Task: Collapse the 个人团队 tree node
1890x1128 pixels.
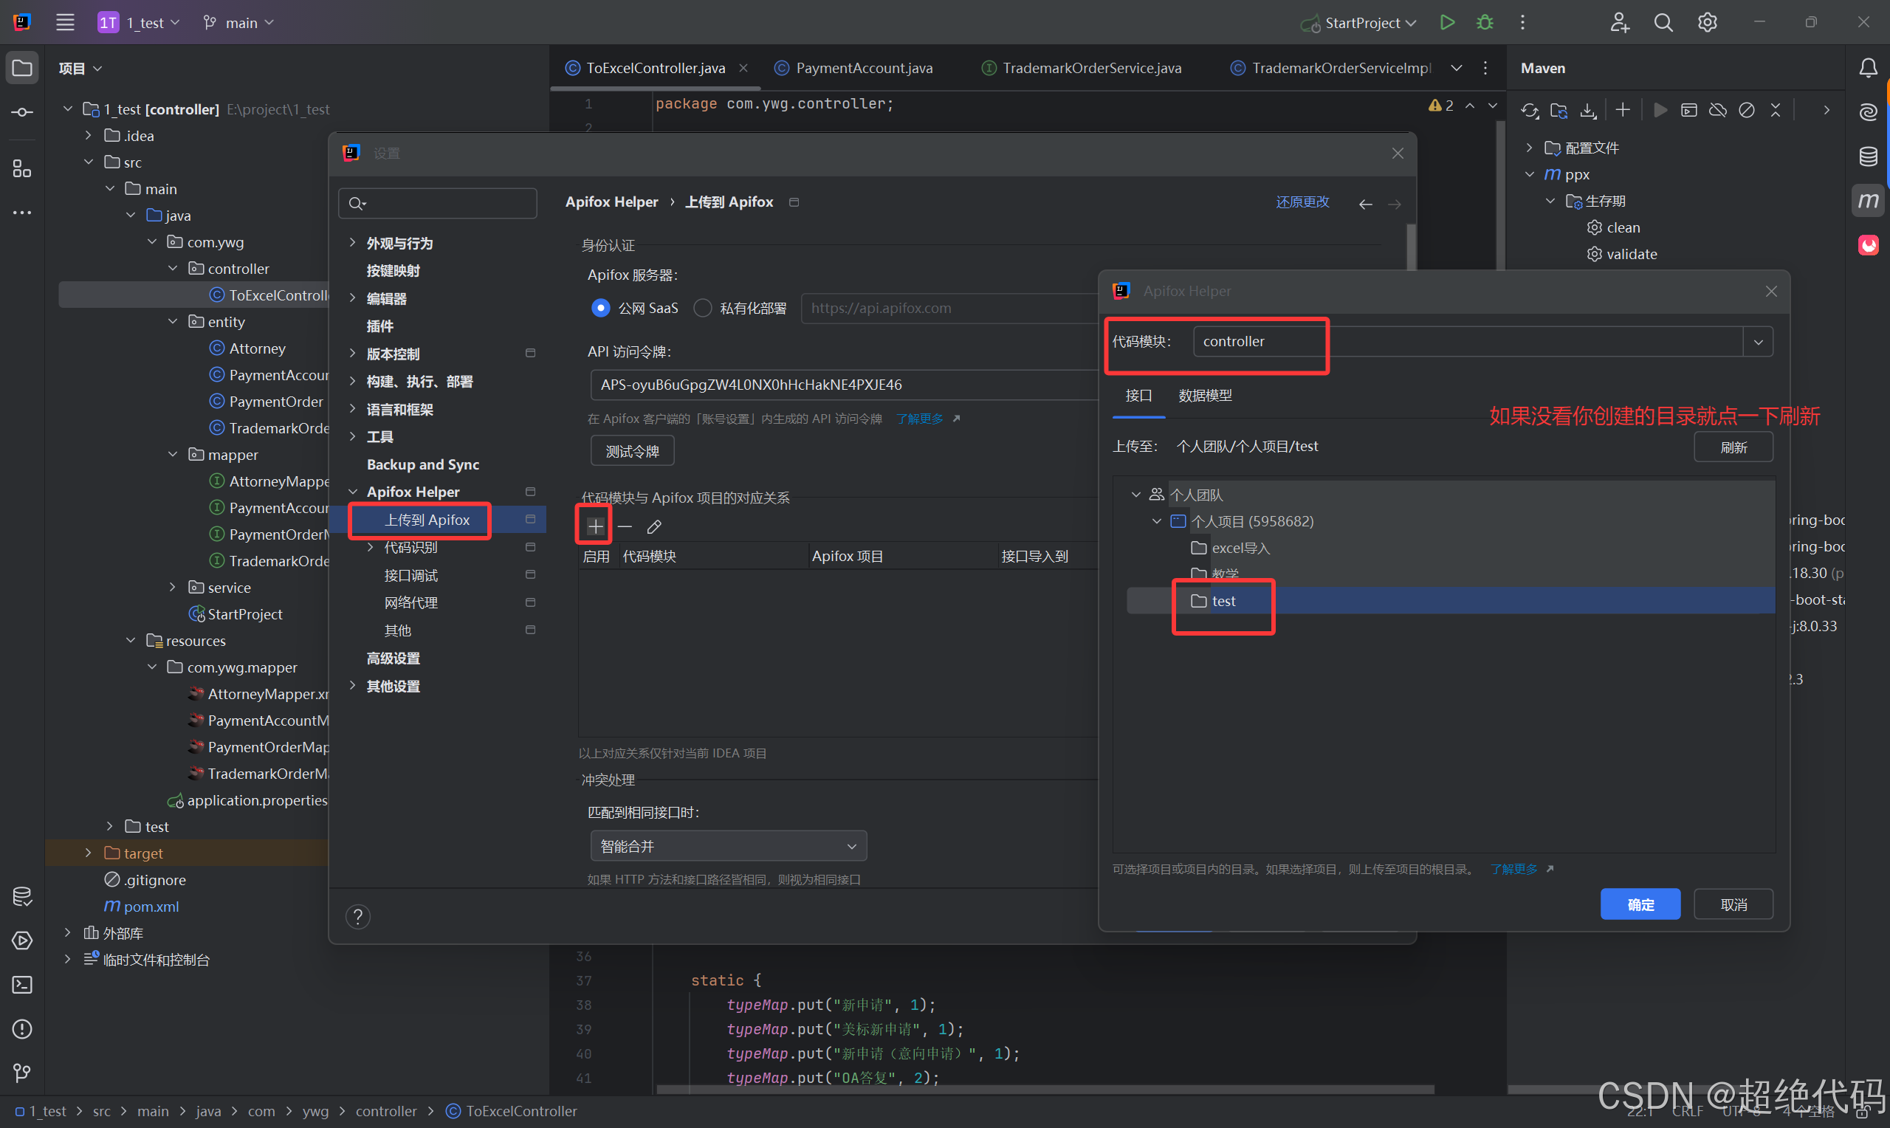Action: 1135,495
